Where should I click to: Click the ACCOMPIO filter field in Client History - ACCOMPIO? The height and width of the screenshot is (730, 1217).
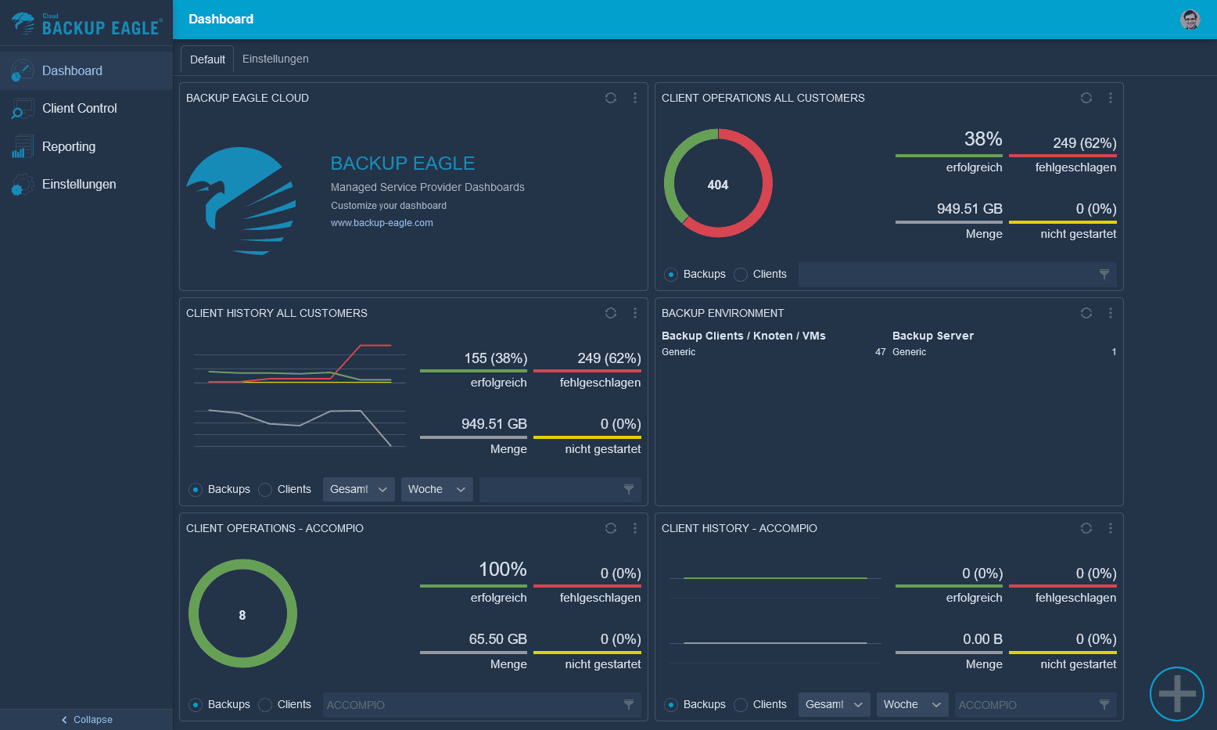tap(1036, 705)
